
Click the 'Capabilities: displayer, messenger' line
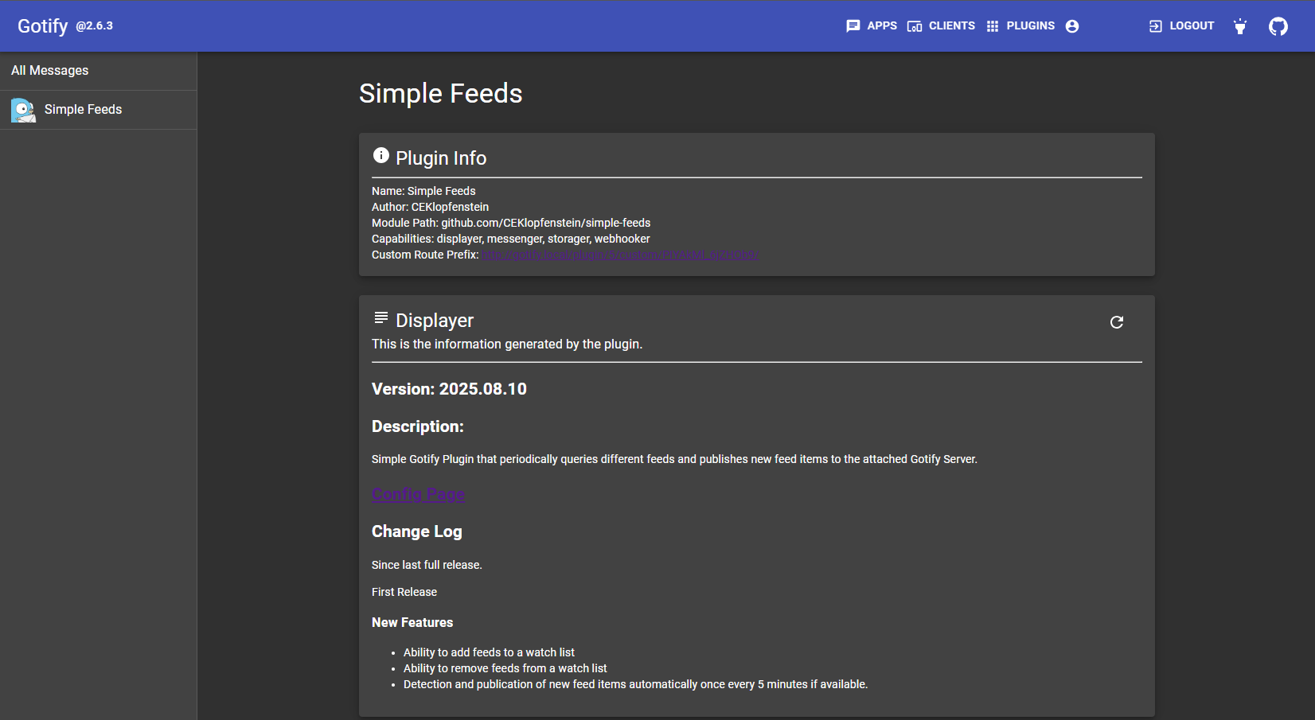coord(510,239)
